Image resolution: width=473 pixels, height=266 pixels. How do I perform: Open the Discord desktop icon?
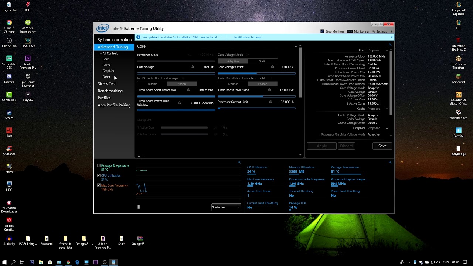[x=9, y=78]
